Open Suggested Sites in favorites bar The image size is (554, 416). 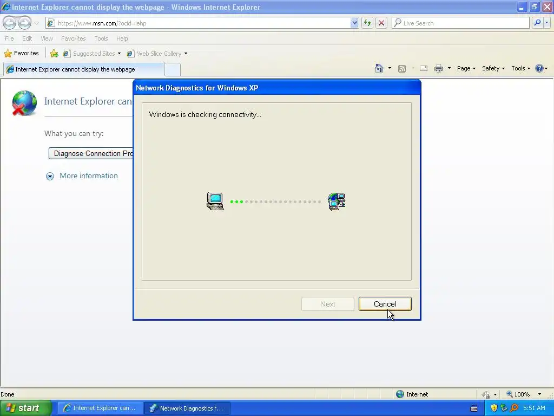pyautogui.click(x=92, y=54)
